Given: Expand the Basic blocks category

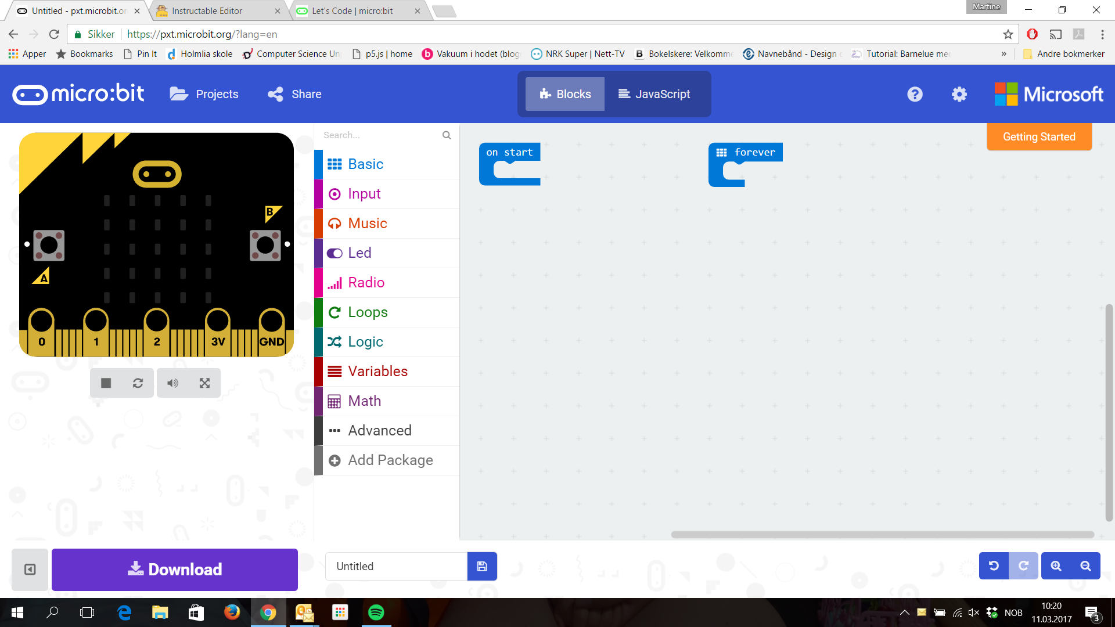Looking at the screenshot, I should click(365, 164).
